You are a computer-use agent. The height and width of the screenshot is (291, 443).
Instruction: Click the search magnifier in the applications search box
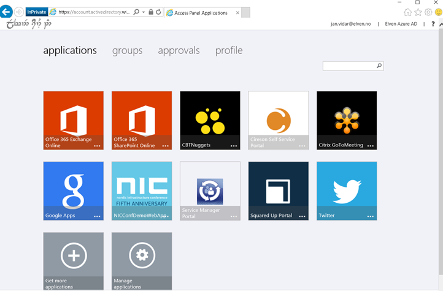coord(379,66)
